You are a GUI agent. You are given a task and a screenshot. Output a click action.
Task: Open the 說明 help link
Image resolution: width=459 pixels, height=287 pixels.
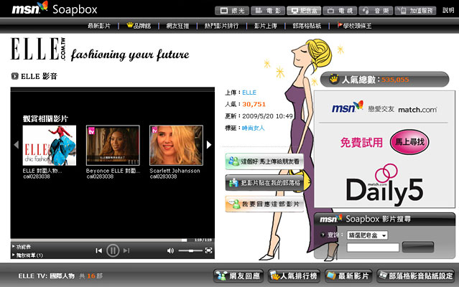[448, 11]
